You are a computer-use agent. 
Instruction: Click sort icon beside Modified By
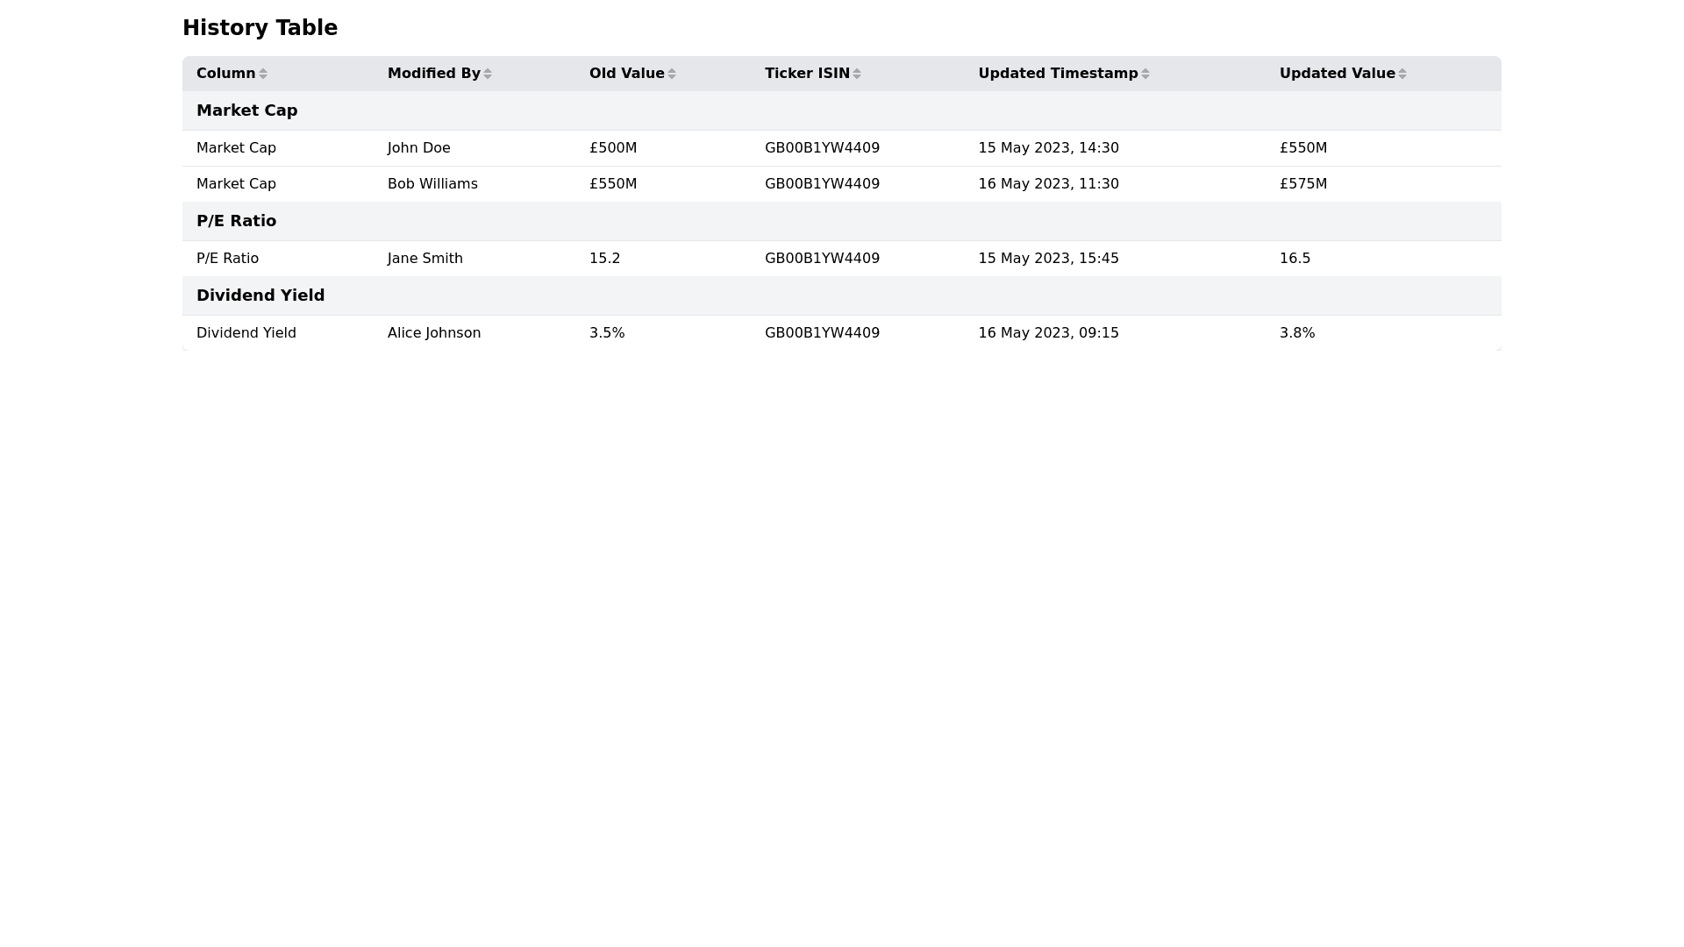click(x=488, y=74)
